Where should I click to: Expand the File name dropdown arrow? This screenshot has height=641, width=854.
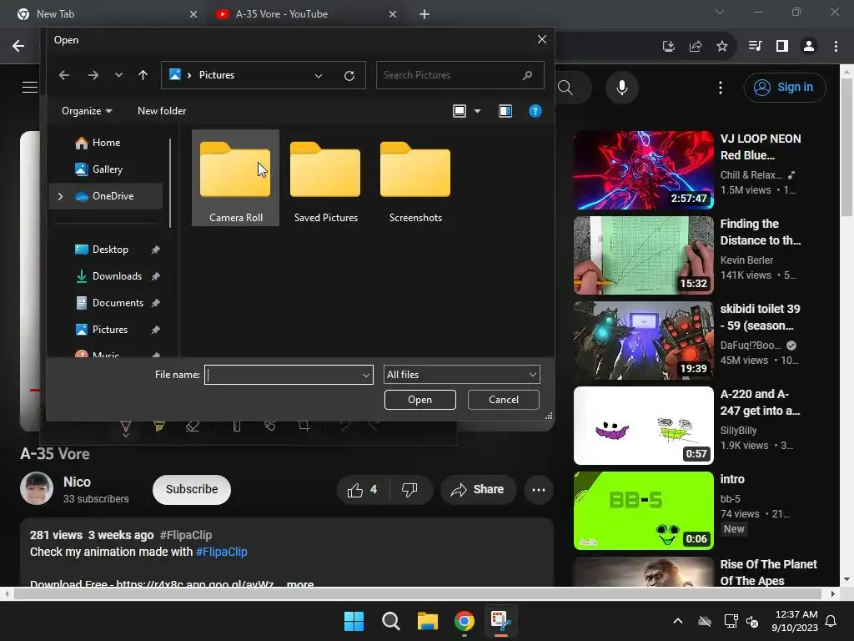coord(366,375)
